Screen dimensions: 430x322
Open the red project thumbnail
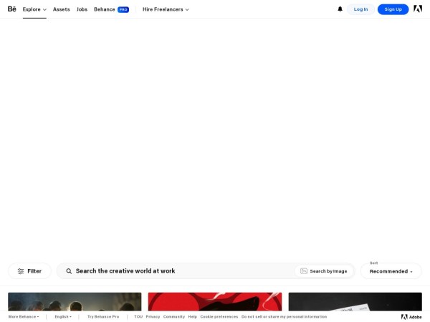point(215,301)
